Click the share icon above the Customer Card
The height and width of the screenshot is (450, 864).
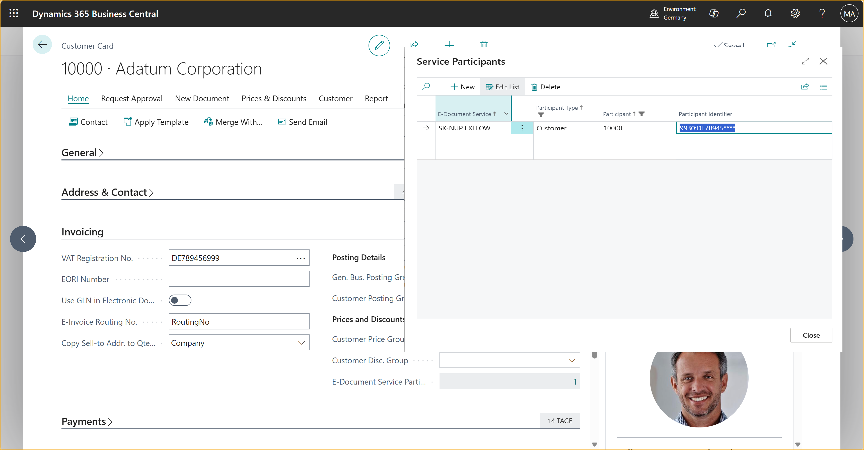pyautogui.click(x=414, y=45)
